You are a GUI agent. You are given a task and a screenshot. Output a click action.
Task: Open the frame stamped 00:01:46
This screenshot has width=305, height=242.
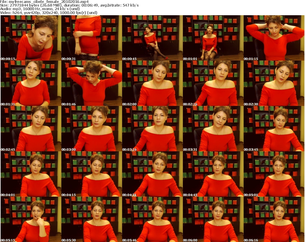(x=92, y=83)
